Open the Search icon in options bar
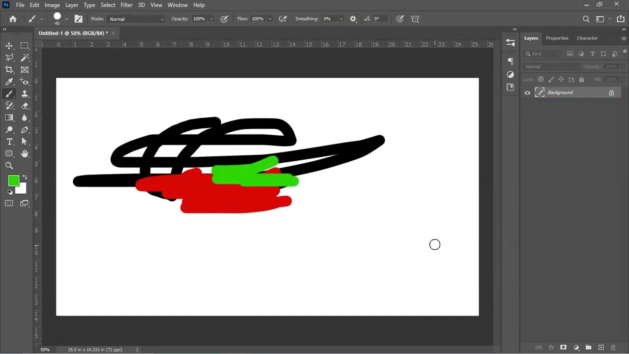 coord(586,19)
